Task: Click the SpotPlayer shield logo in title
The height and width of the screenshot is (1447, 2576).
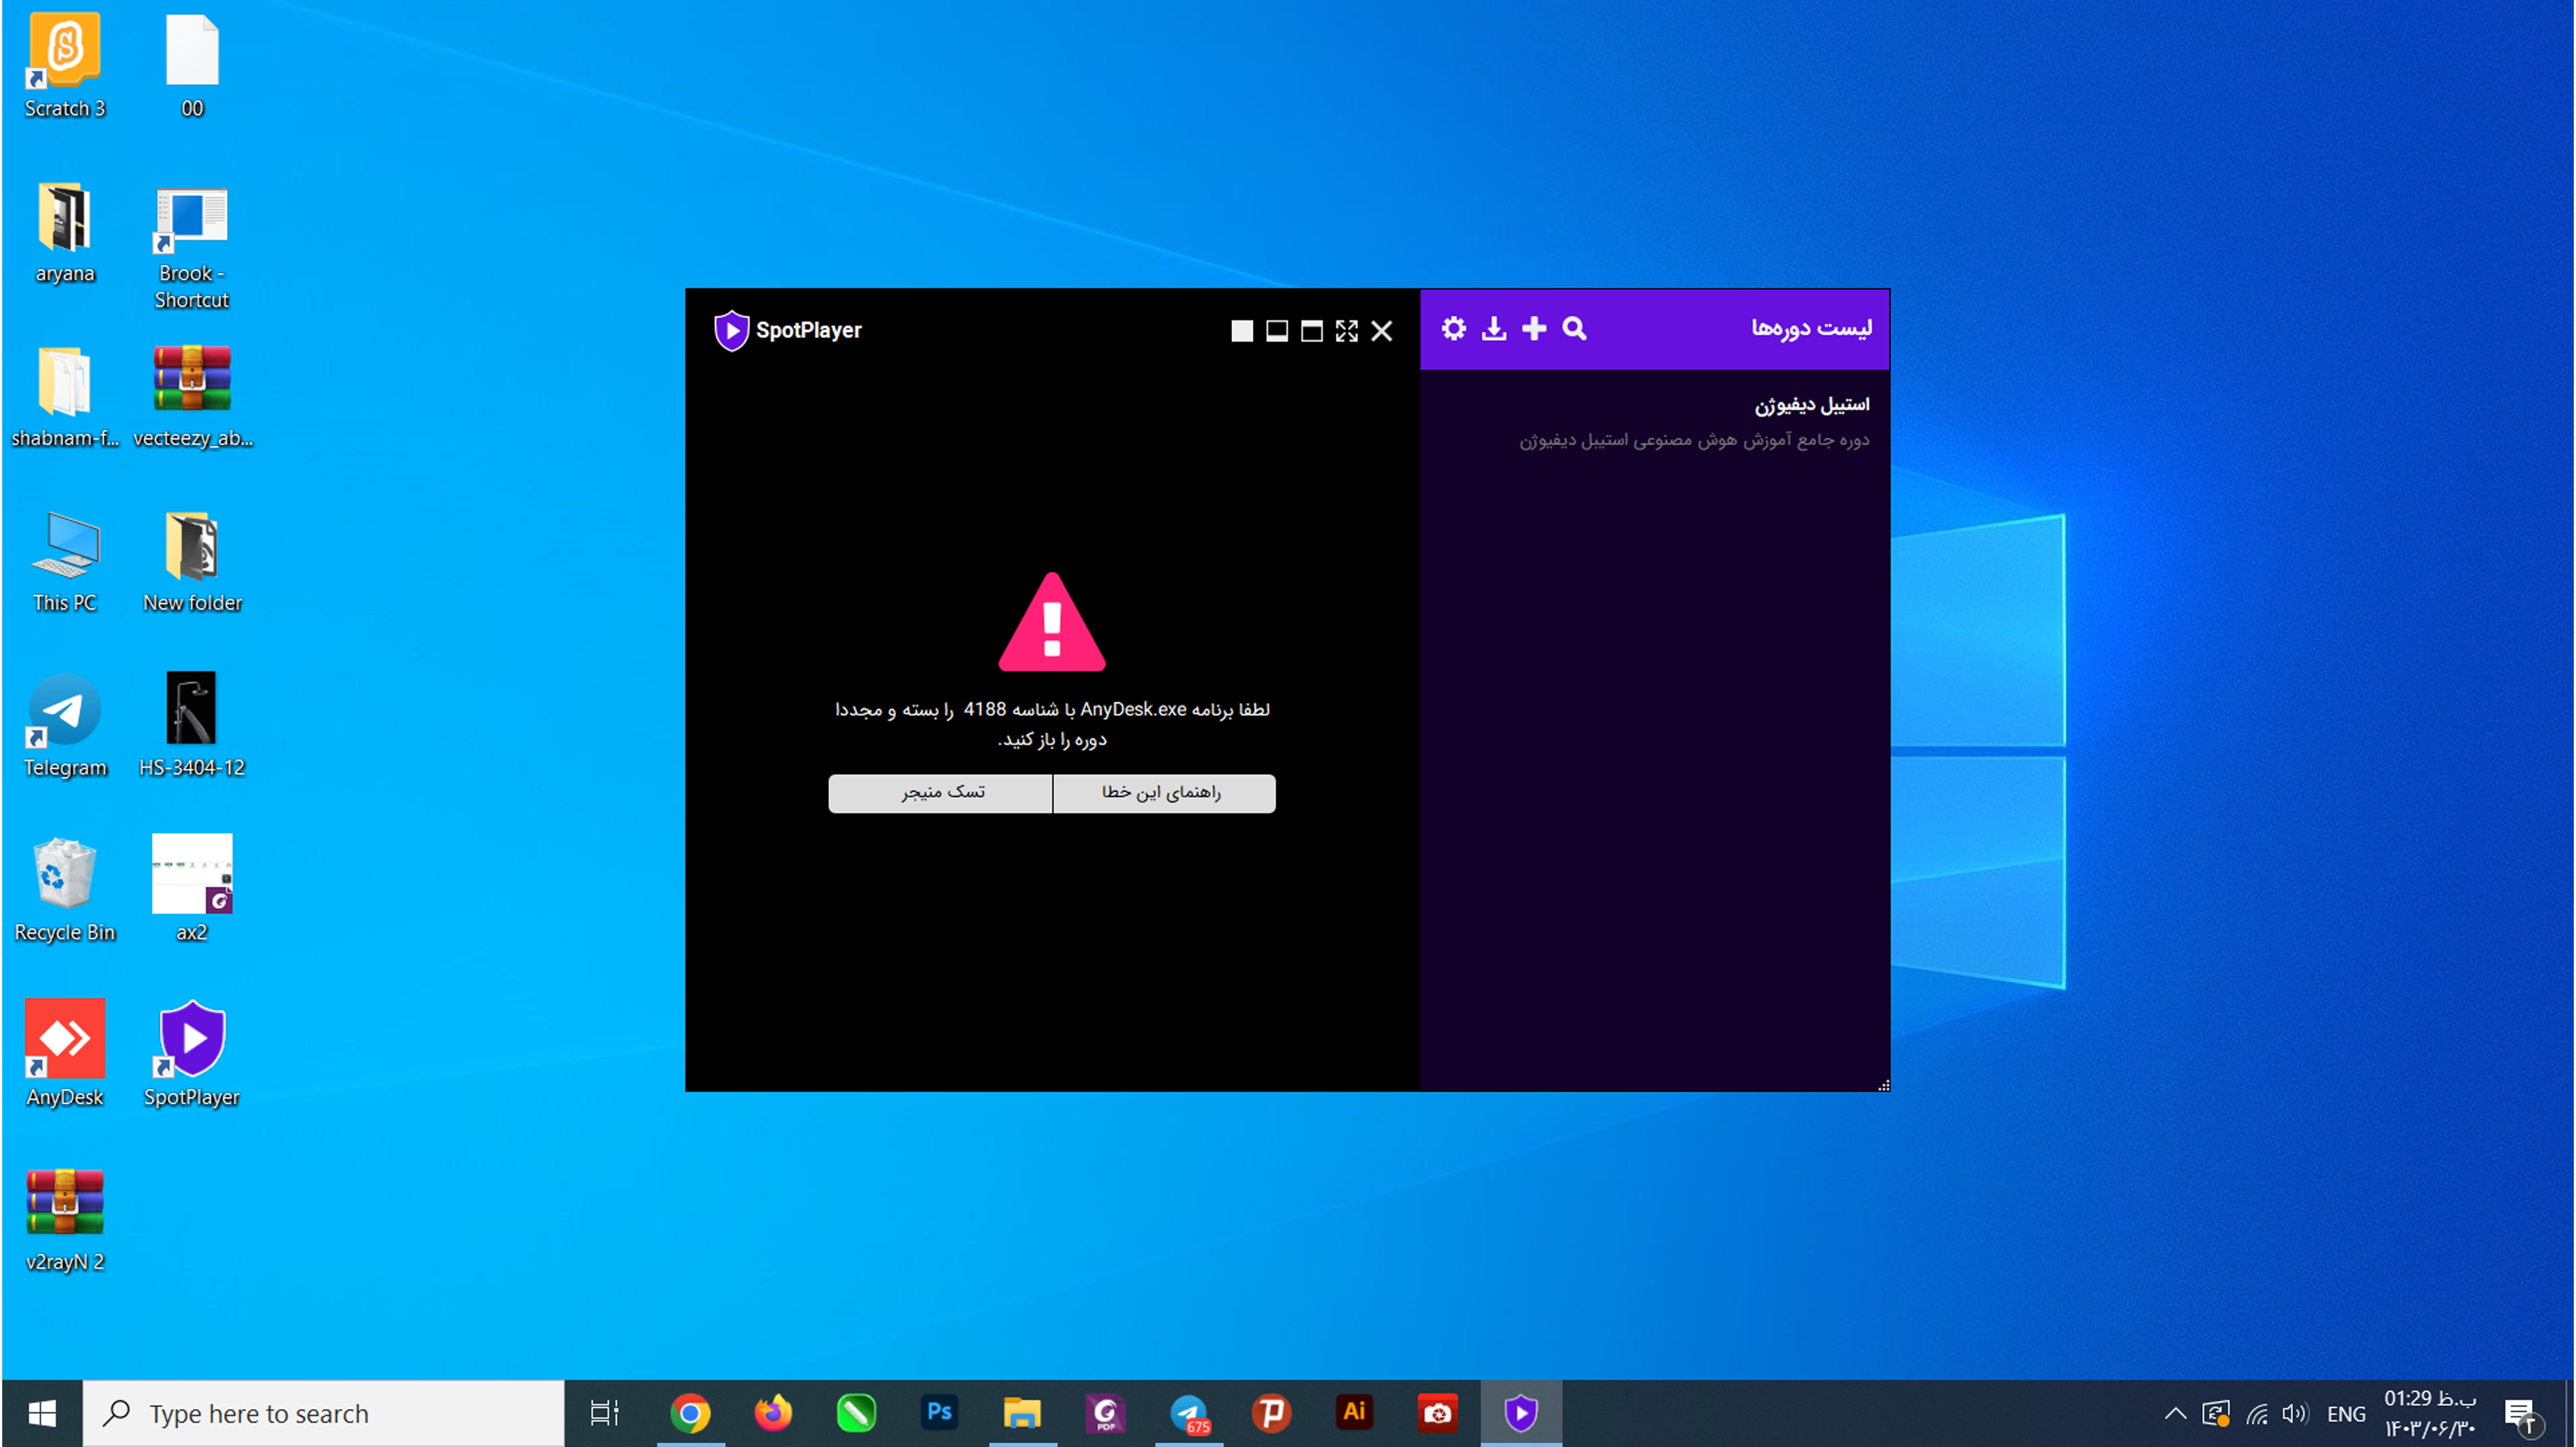Action: coord(731,330)
